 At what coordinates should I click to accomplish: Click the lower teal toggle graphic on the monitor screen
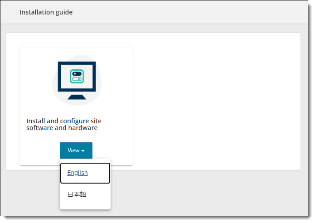76,79
